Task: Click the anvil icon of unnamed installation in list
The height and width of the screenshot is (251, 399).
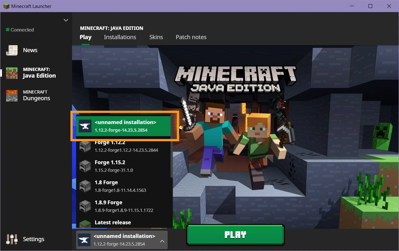Action: coord(85,126)
